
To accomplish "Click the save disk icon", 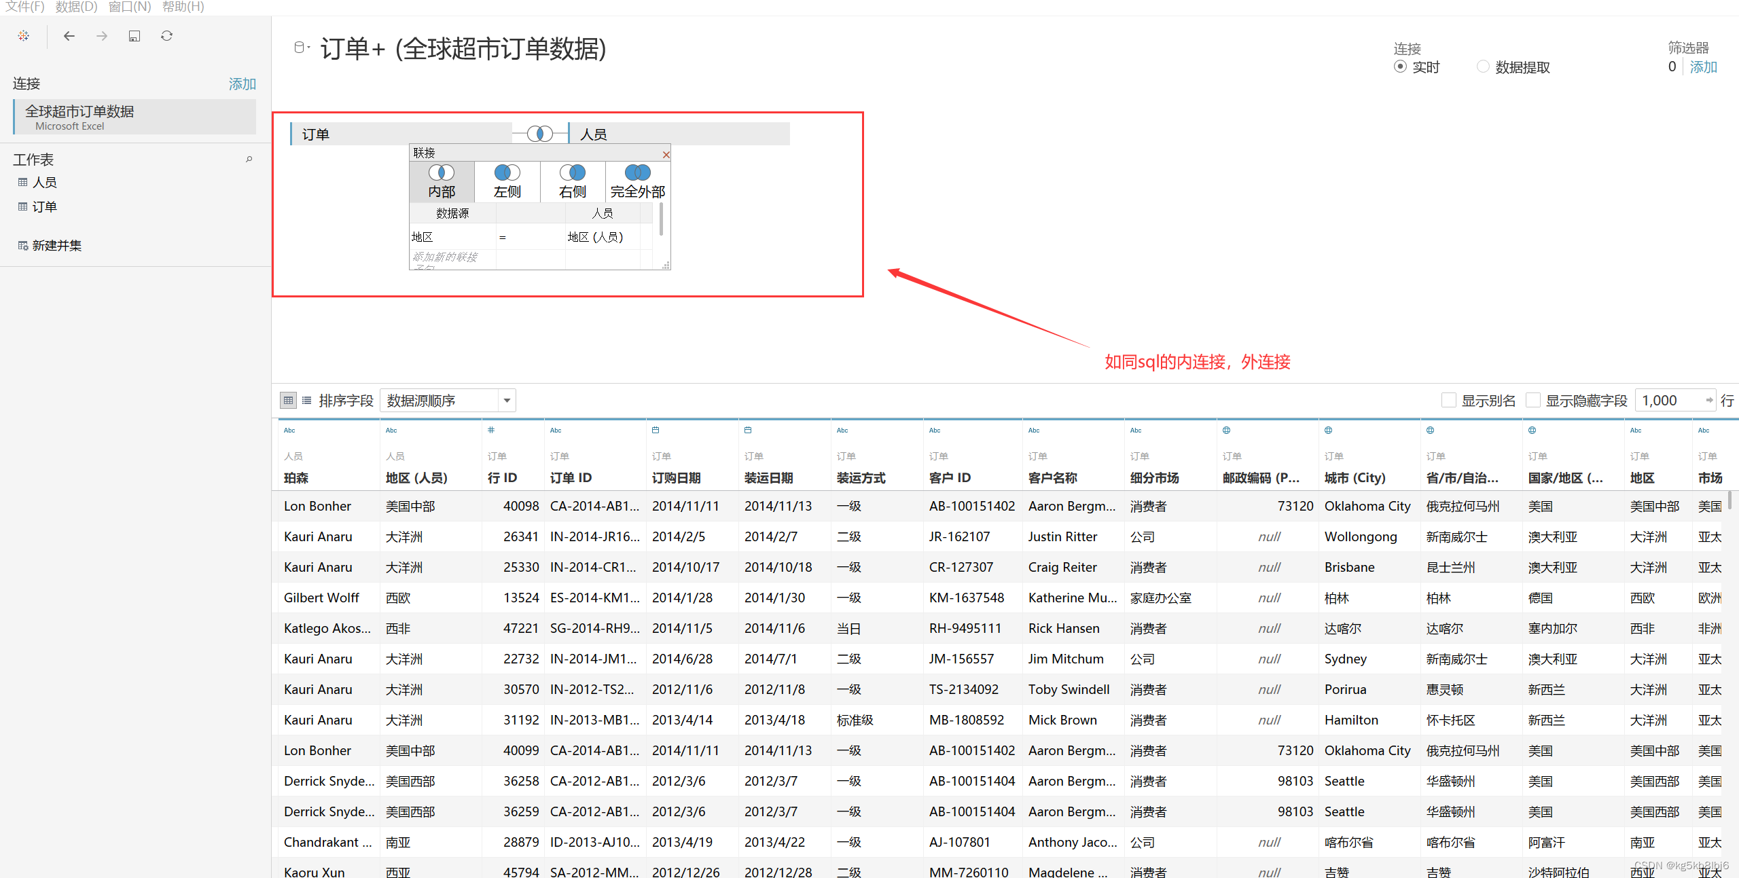I will 135,36.
